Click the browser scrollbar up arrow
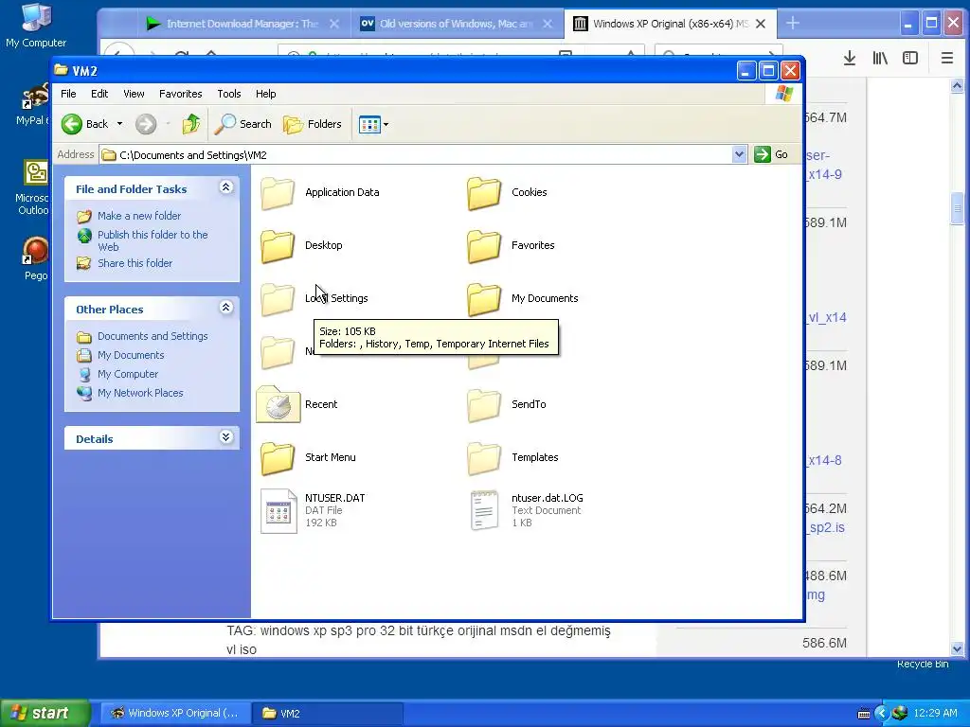The width and height of the screenshot is (970, 727). pyautogui.click(x=957, y=86)
